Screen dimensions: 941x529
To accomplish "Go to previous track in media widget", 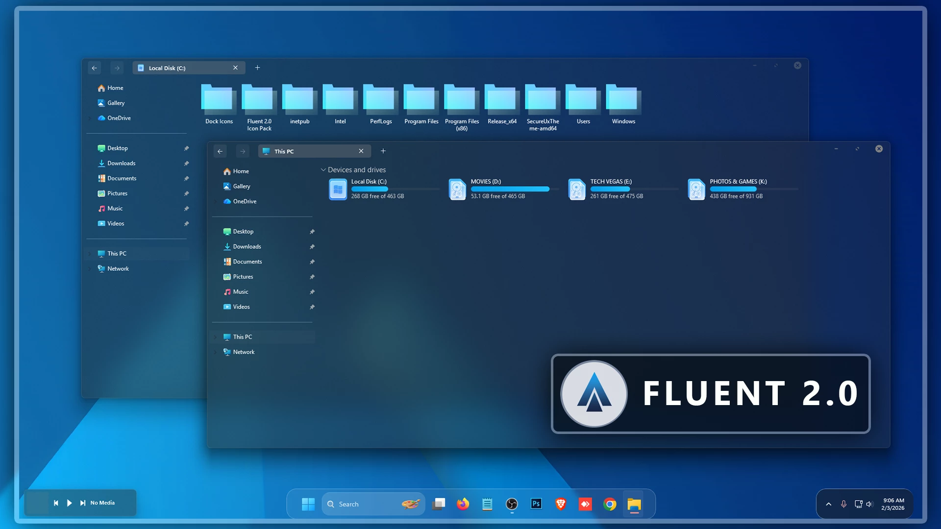I will point(56,503).
